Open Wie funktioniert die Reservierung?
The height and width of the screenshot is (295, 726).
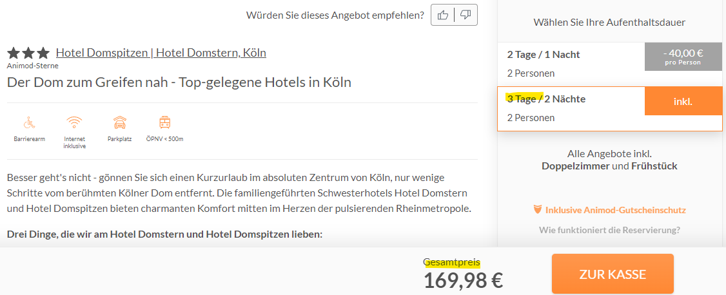609,230
